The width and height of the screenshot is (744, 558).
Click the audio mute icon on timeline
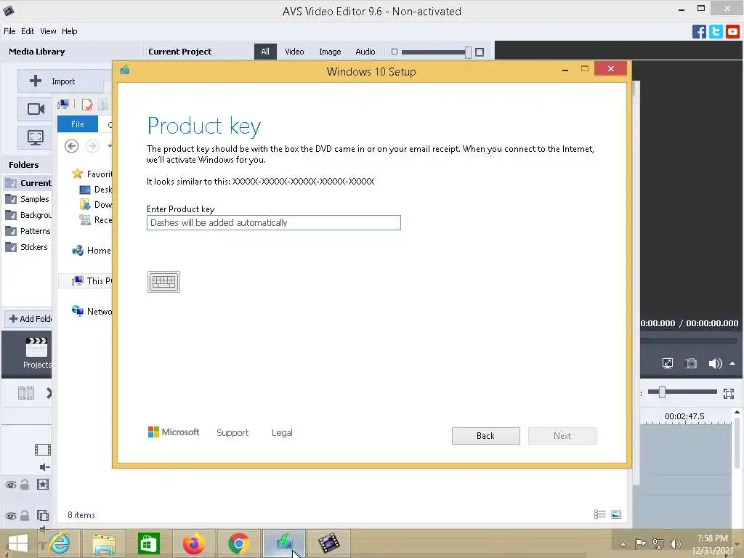point(44,467)
